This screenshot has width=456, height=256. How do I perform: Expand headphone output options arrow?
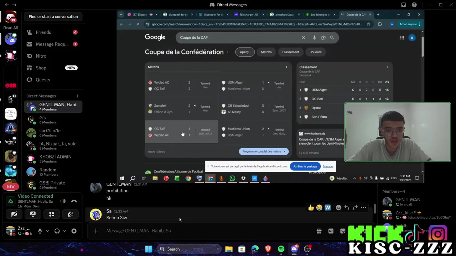(x=64, y=231)
